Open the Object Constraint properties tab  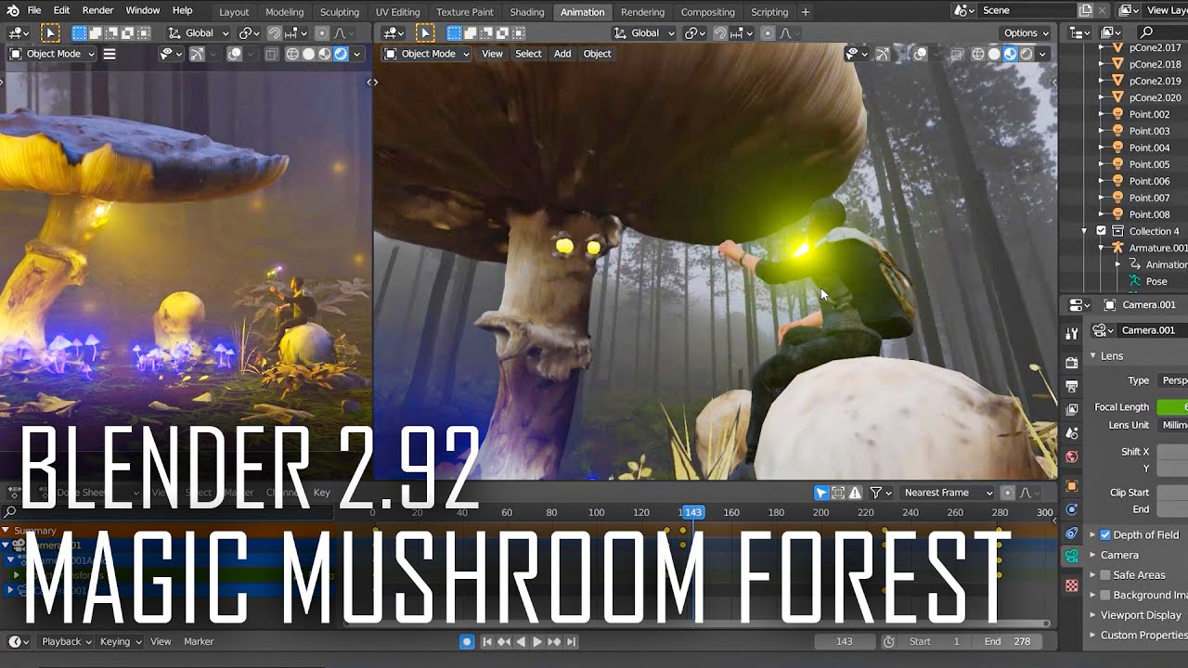(1072, 533)
